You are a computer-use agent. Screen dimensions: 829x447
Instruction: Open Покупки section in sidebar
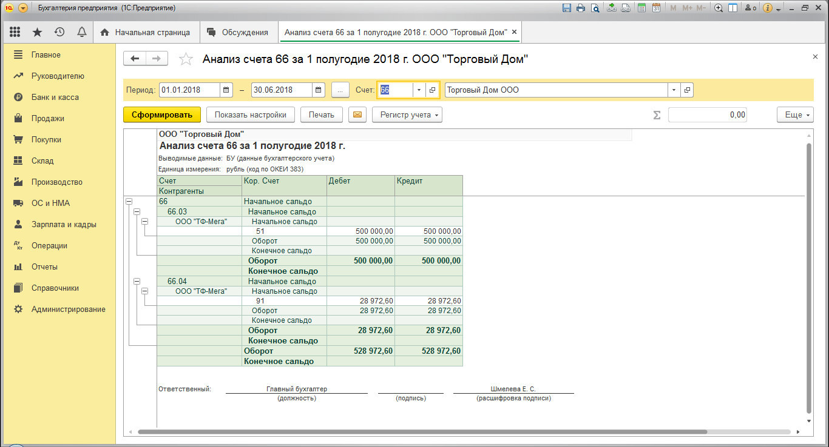coord(59,139)
